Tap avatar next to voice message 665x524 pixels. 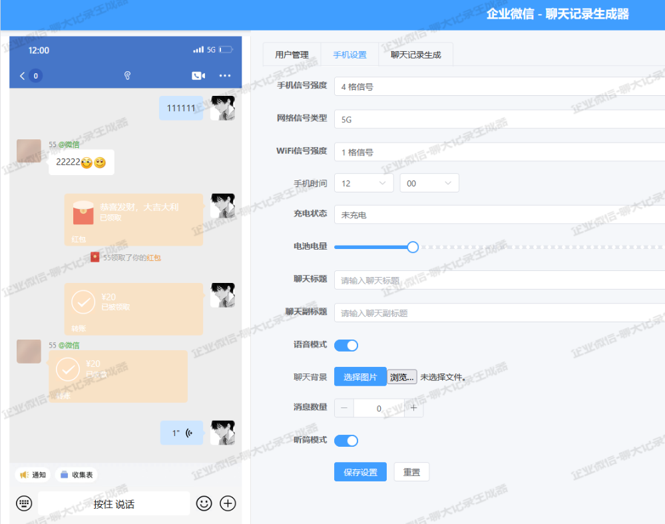pyautogui.click(x=222, y=432)
